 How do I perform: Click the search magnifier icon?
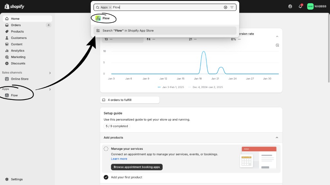click(x=97, y=7)
